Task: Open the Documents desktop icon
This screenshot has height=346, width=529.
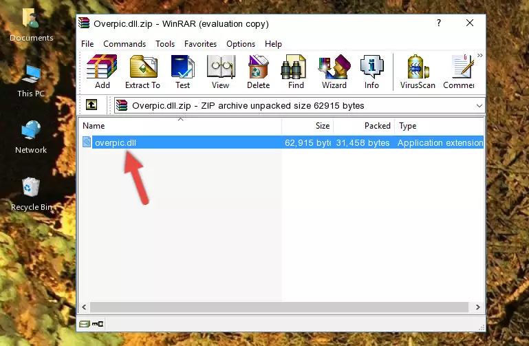Action: coord(31,24)
